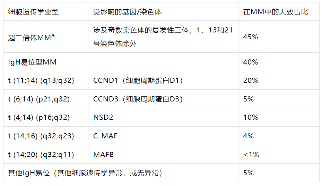Click the C-MAF gene cell
Screen dimensions: 322x186
coord(105,136)
